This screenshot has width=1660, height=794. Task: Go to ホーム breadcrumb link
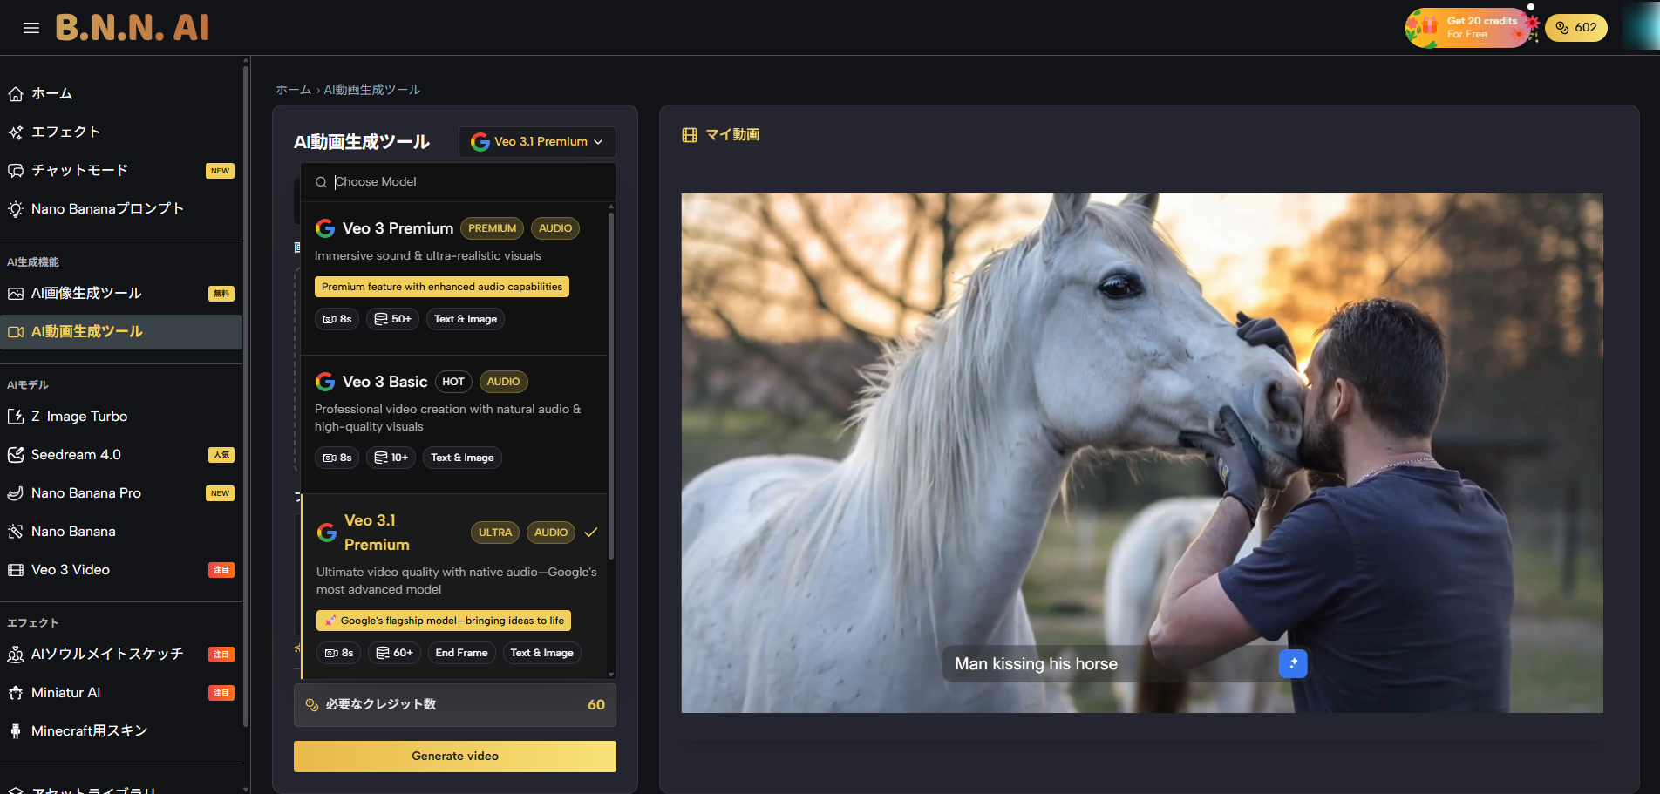(x=293, y=90)
